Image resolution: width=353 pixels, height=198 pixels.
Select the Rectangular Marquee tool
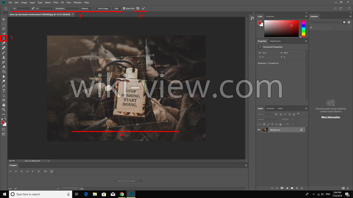pos(4,24)
